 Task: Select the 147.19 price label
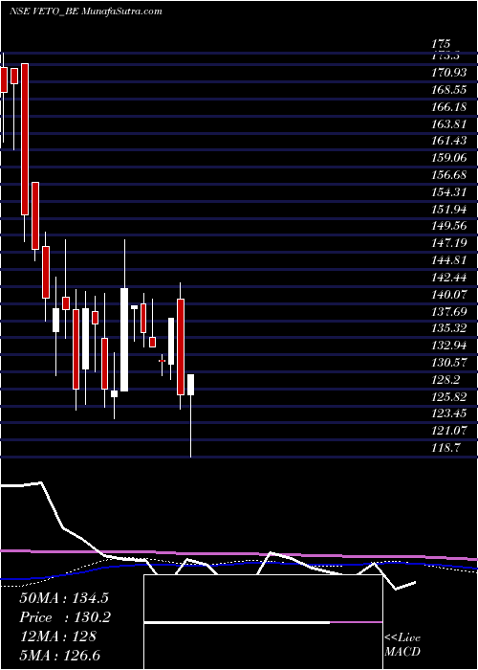click(449, 243)
